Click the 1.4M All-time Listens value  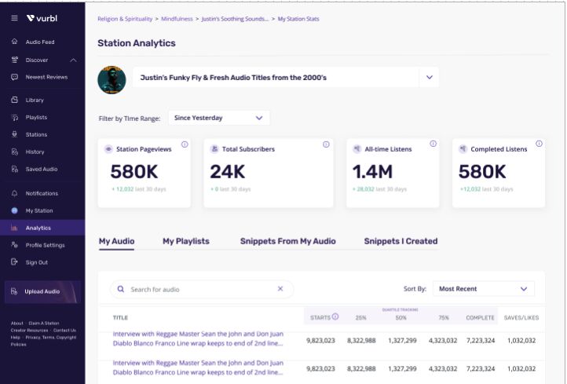pyautogui.click(x=372, y=171)
